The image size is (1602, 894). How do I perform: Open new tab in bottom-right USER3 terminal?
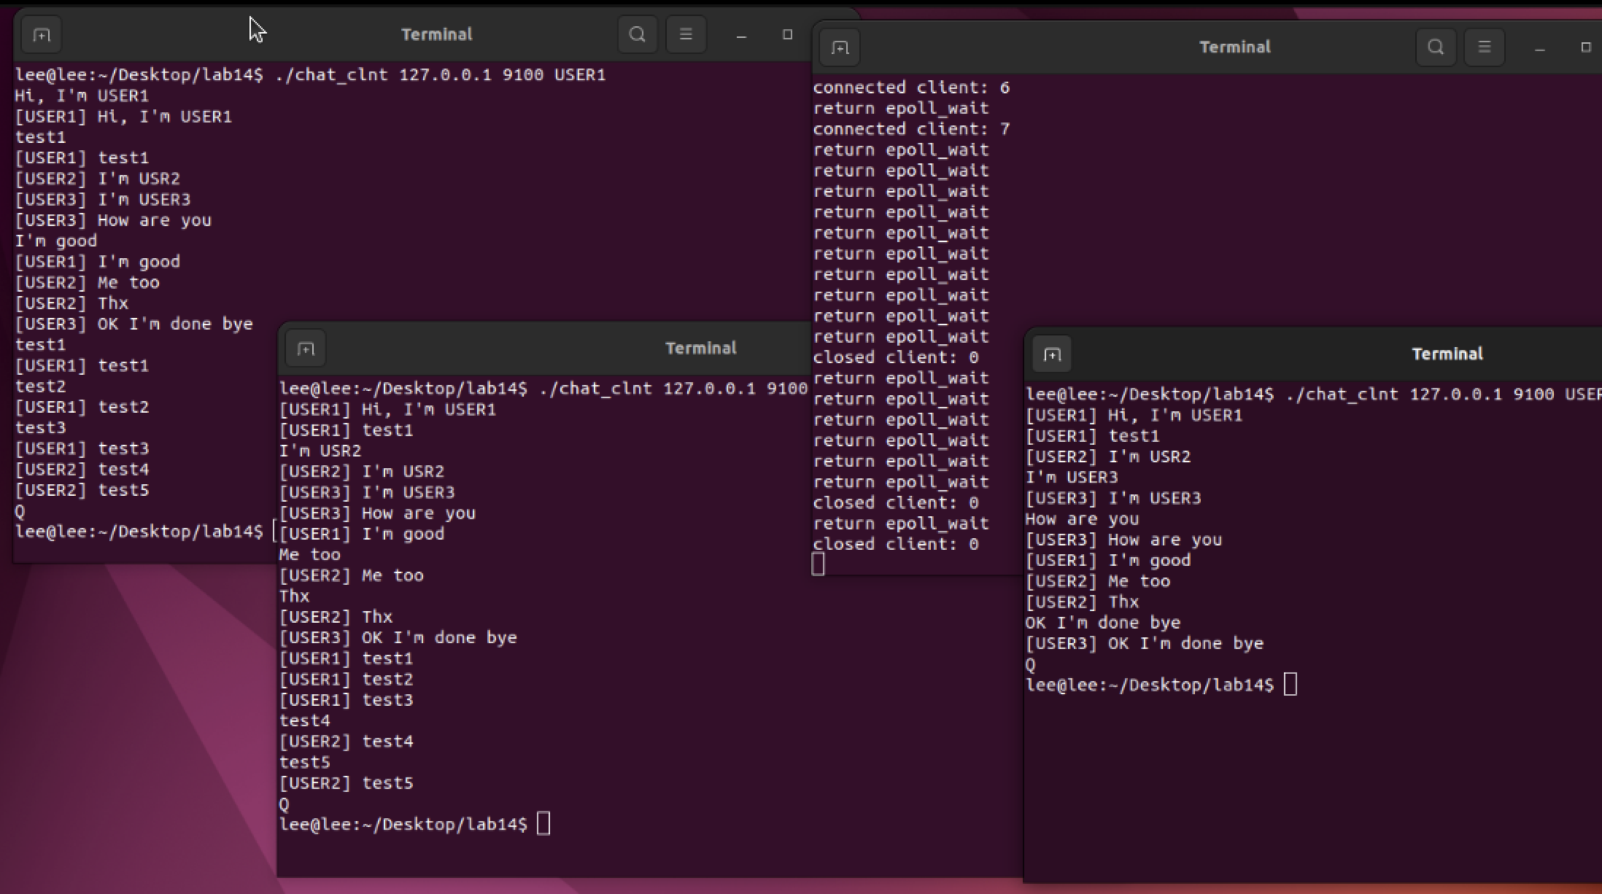1052,355
